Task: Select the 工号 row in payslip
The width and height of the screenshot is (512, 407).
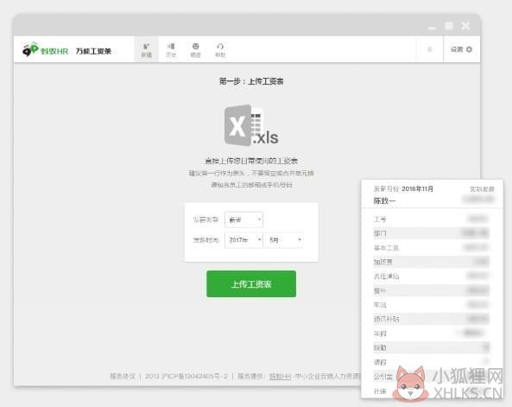Action: pos(432,219)
